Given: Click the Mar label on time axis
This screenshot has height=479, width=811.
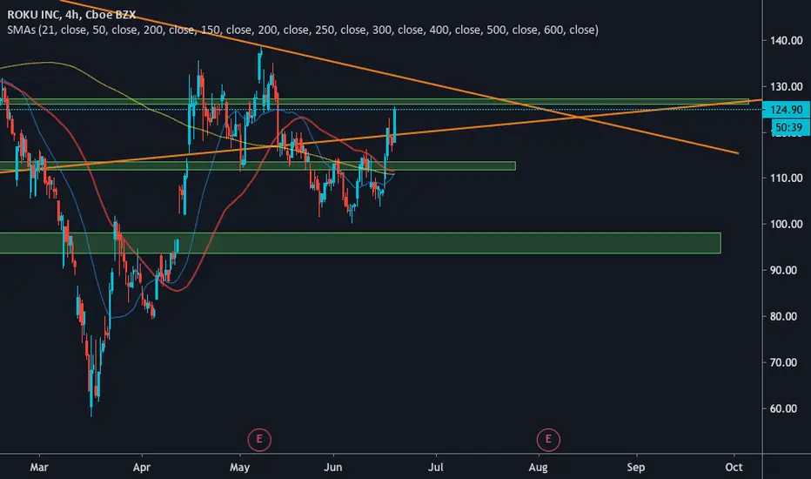Looking at the screenshot, I should tap(39, 467).
